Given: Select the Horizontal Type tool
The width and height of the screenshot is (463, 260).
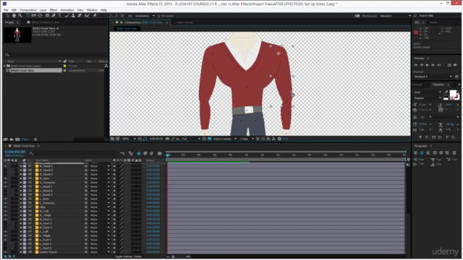Looking at the screenshot, I should point(59,16).
